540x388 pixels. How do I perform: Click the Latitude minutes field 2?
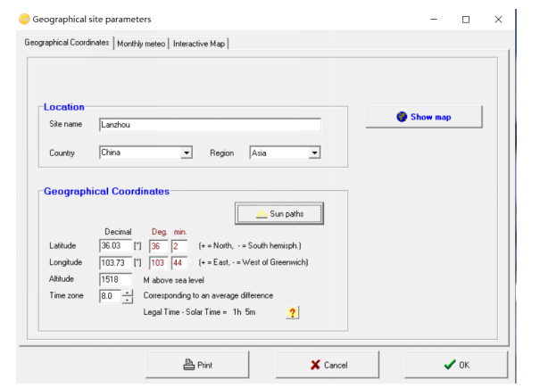tap(179, 246)
